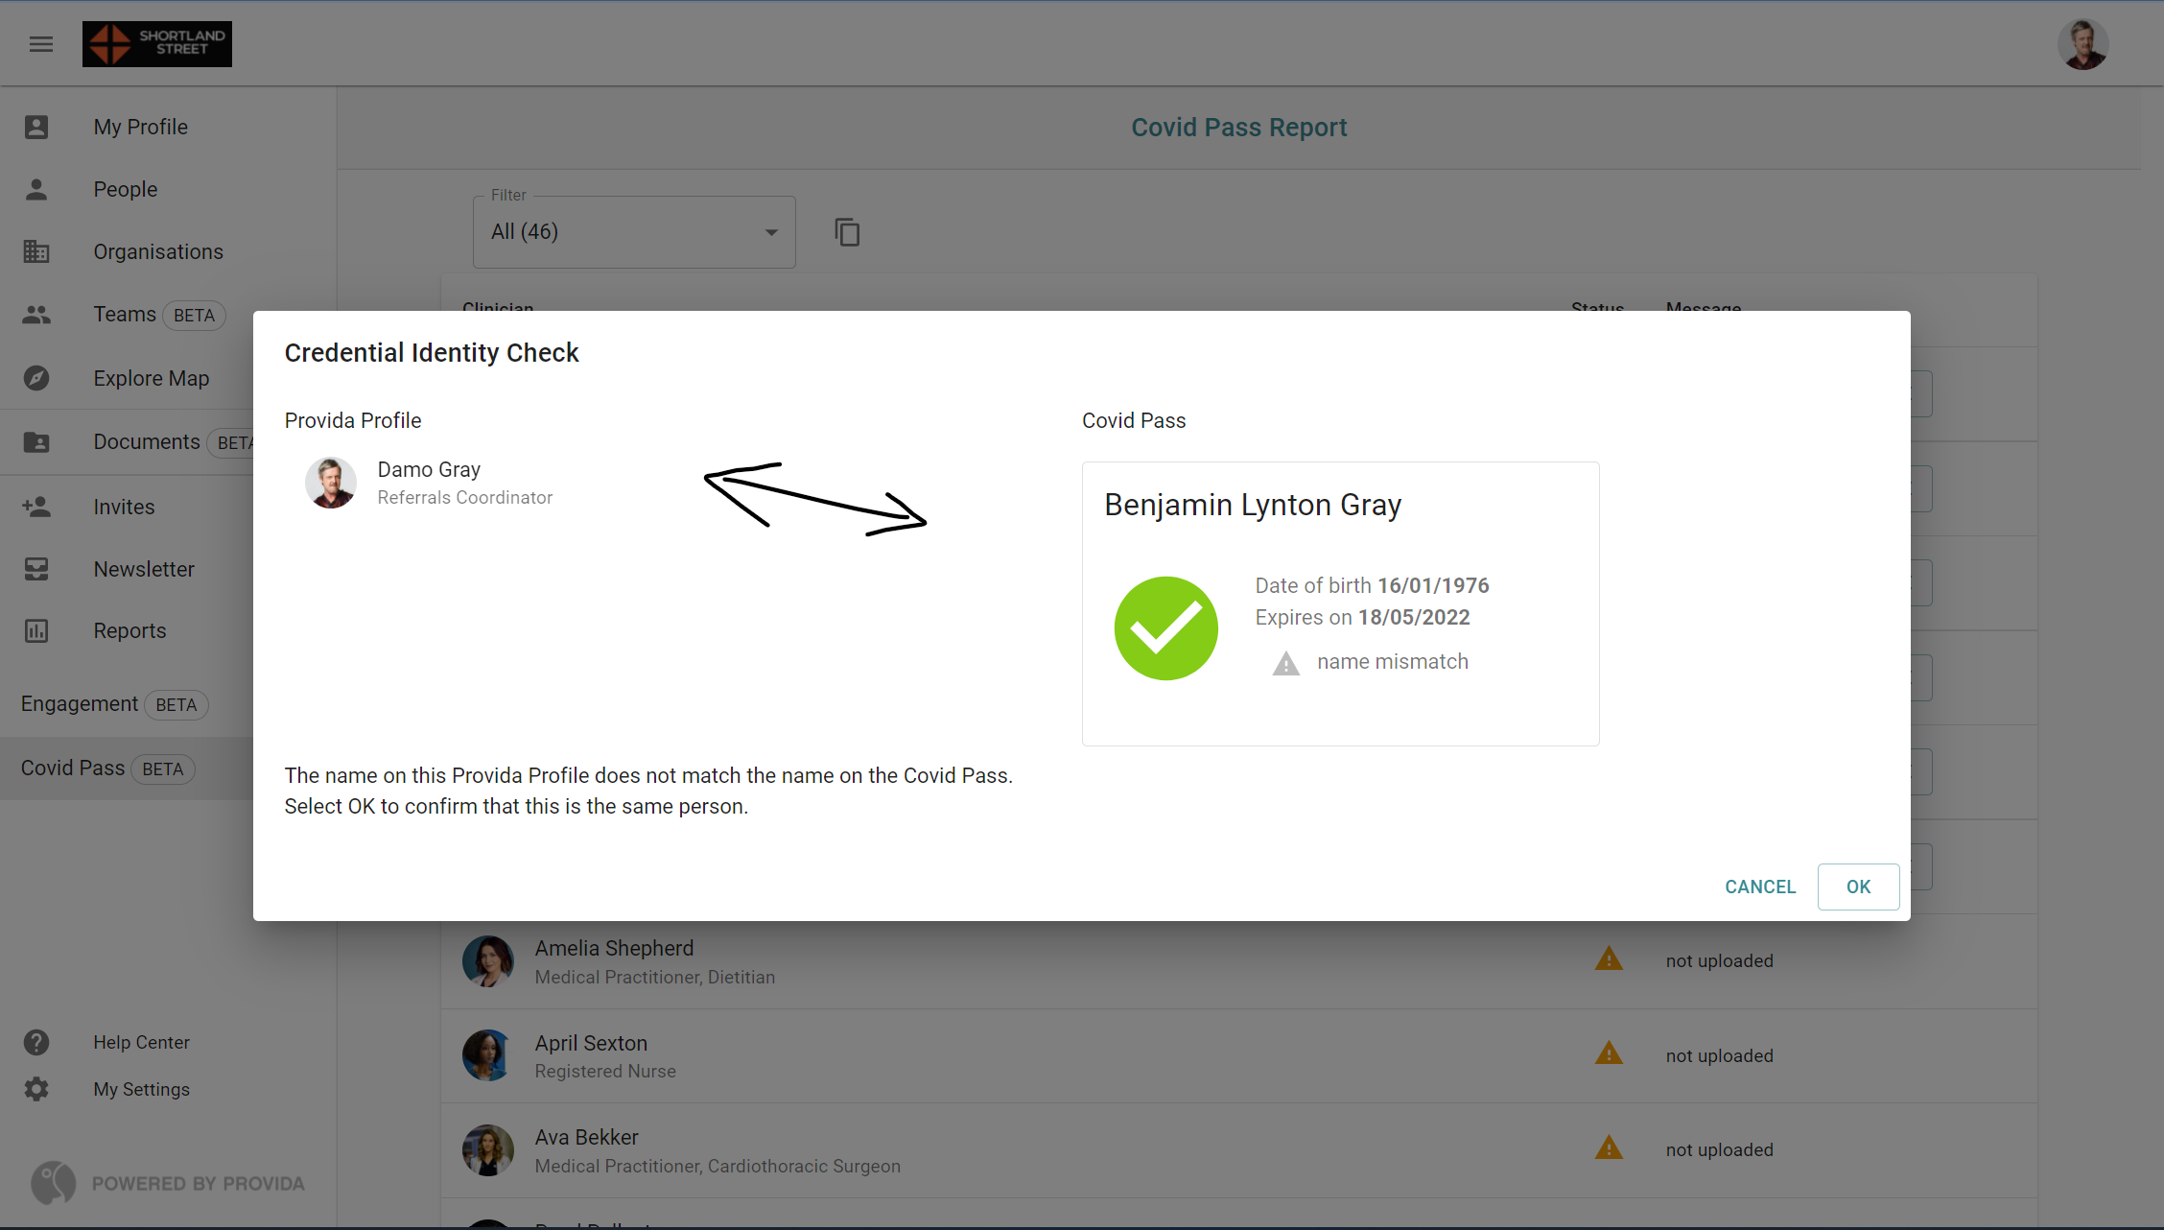
Task: Click the Shortland Street logo
Action: 157,44
